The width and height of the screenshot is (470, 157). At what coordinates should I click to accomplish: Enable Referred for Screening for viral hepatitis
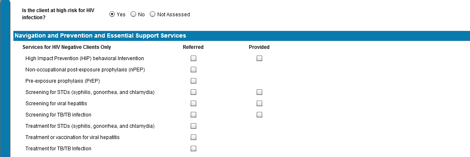[x=193, y=104]
